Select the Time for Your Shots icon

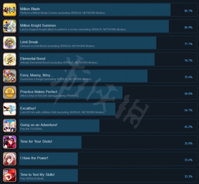pyautogui.click(x=10, y=142)
